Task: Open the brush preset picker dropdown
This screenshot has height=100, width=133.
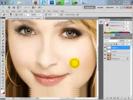Action: (13, 15)
